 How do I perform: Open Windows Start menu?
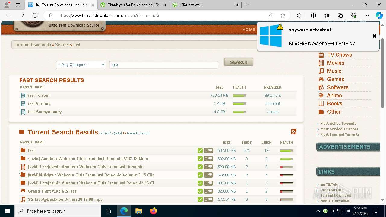pyautogui.click(x=7, y=211)
